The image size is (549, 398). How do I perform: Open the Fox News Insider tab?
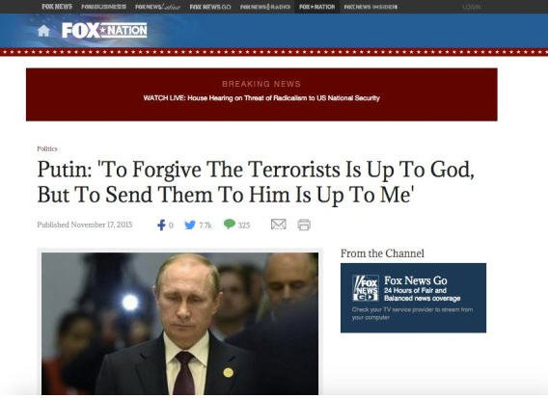pyautogui.click(x=371, y=7)
